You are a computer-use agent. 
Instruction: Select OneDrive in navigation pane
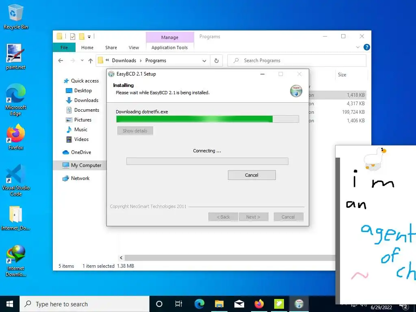click(x=77, y=152)
